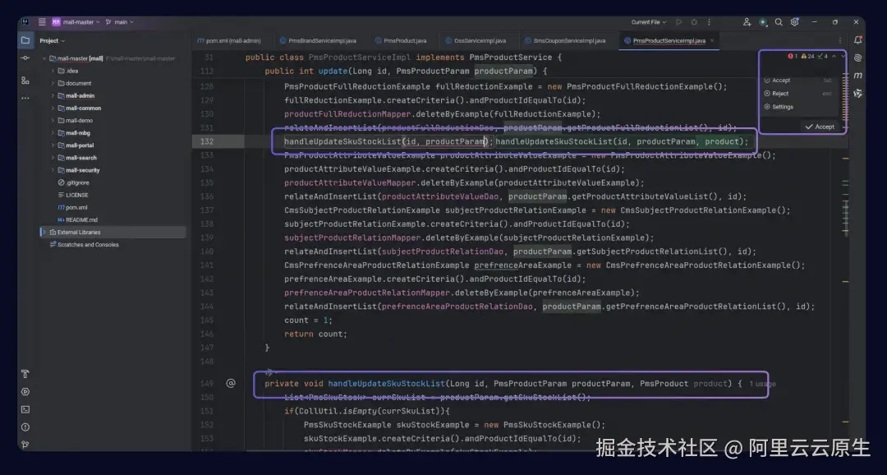The height and width of the screenshot is (475, 887).
Task: Open the Maven tool window icon
Action: (857, 76)
